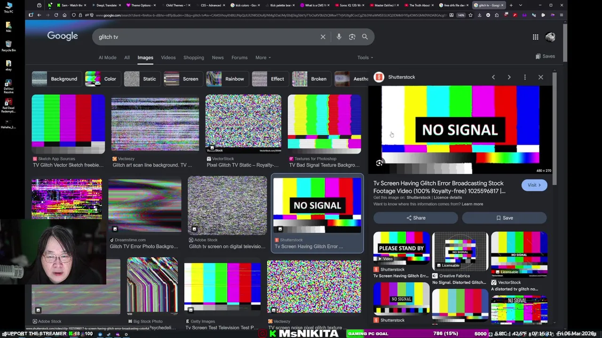Go to next image in preview panel
This screenshot has width=602, height=338.
click(x=509, y=77)
